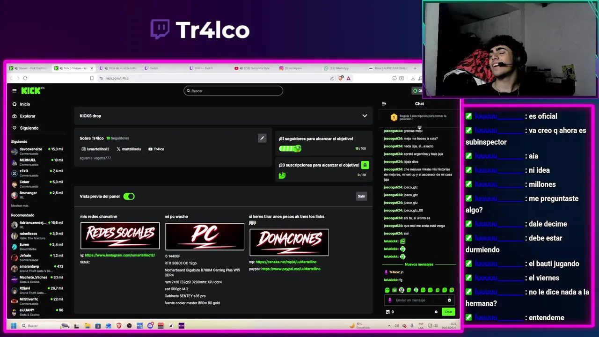This screenshot has height=337, width=599.
Task: Reload the page with the refresh icon
Action: pos(25,78)
